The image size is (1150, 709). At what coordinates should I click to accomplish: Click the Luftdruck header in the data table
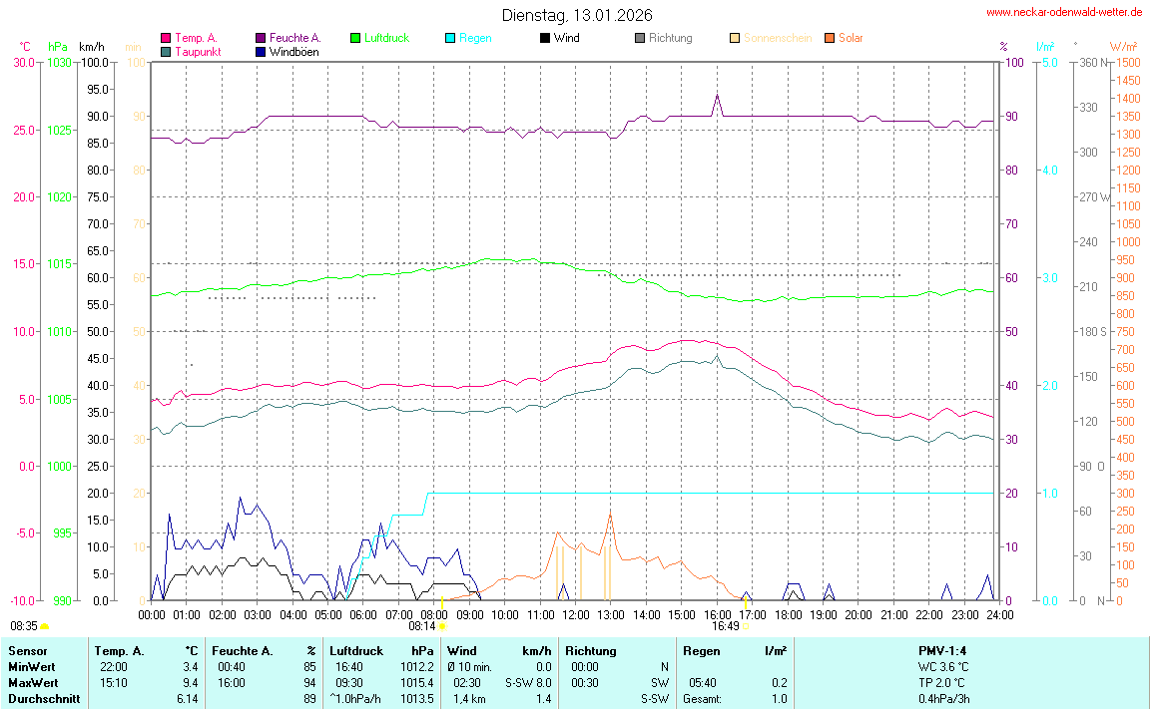pos(355,651)
